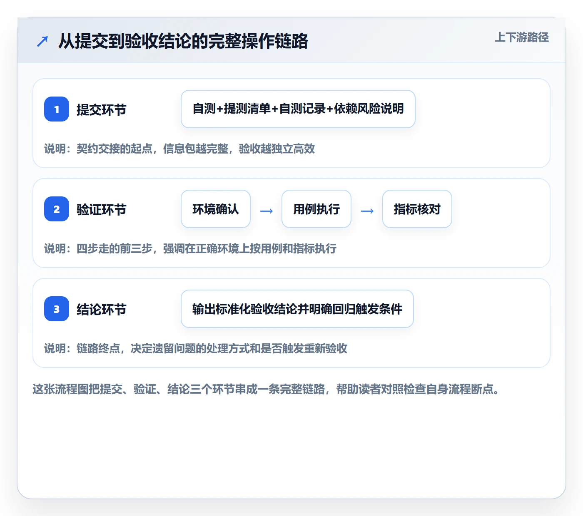Screen dimensions: 583x516
Task: Click the title 从提交到验收结论的完整操作链路
Action: (x=183, y=41)
